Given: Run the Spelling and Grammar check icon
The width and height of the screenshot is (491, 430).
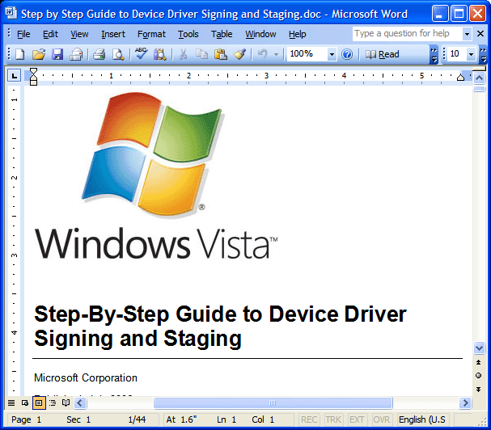Looking at the screenshot, I should pyautogui.click(x=141, y=54).
